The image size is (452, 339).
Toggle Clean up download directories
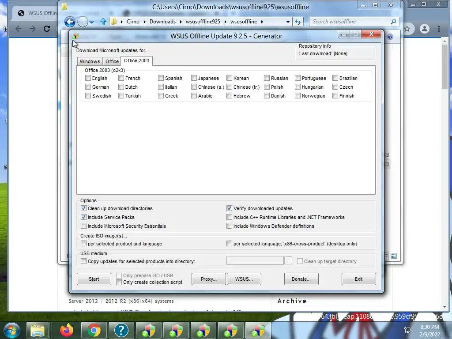tap(83, 208)
